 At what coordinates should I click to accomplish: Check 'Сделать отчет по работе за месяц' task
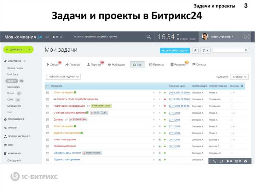pos(48,99)
